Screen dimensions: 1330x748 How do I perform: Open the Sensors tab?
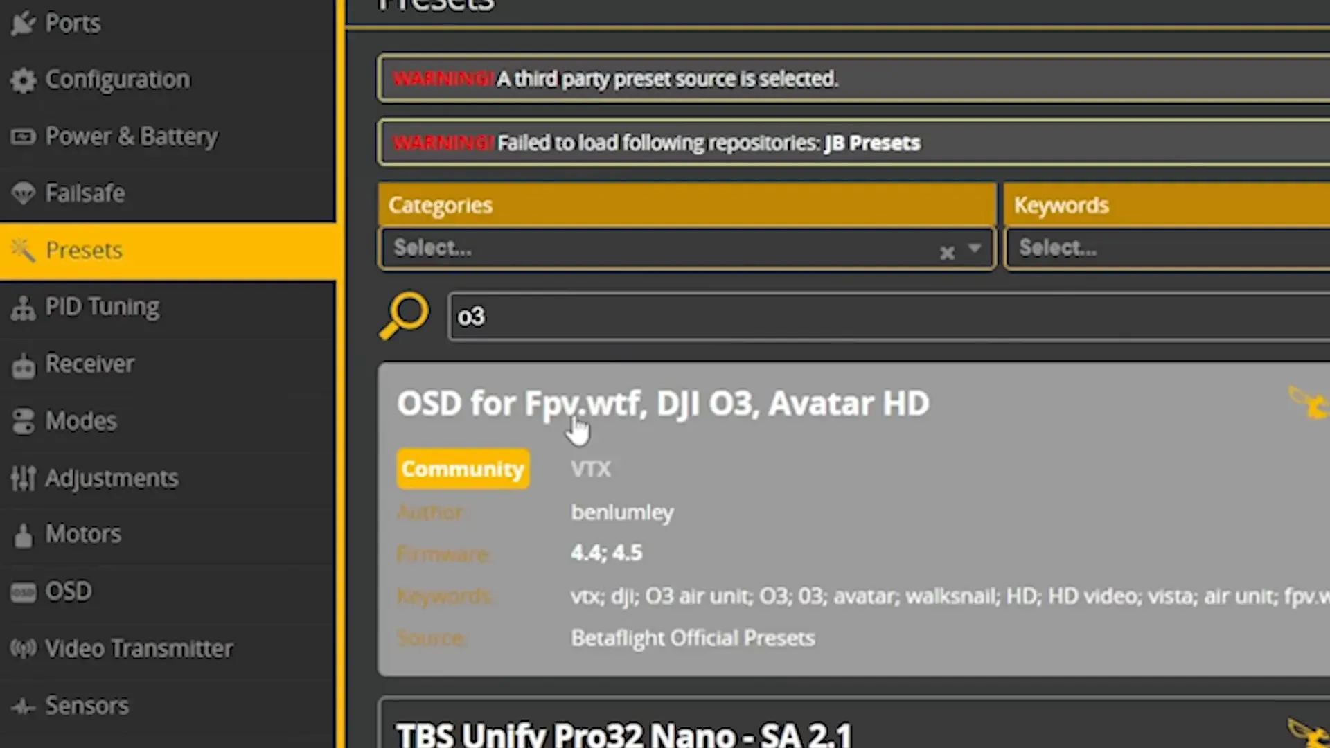[x=166, y=706]
